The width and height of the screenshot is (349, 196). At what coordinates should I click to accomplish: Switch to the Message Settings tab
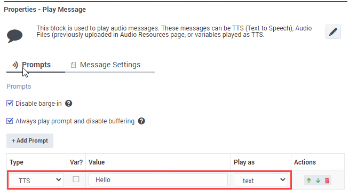point(110,65)
